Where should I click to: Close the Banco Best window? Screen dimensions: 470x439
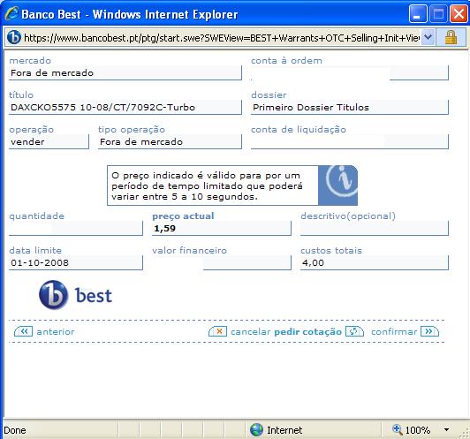[x=459, y=14]
